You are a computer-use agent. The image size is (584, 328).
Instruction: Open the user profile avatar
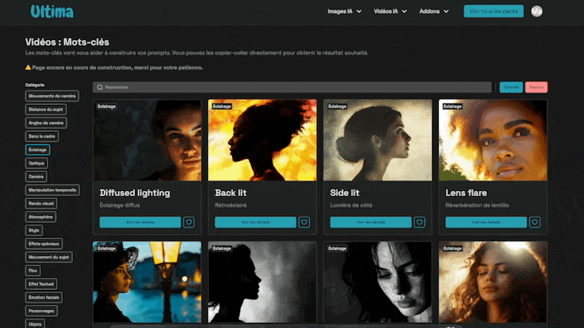pyautogui.click(x=537, y=12)
